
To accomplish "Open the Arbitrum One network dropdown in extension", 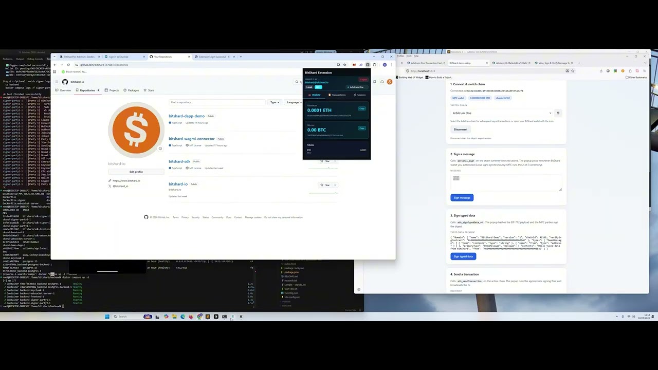I will pyautogui.click(x=356, y=87).
